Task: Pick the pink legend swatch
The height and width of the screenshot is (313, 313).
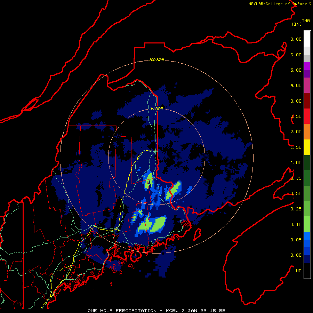Action: coord(307,86)
